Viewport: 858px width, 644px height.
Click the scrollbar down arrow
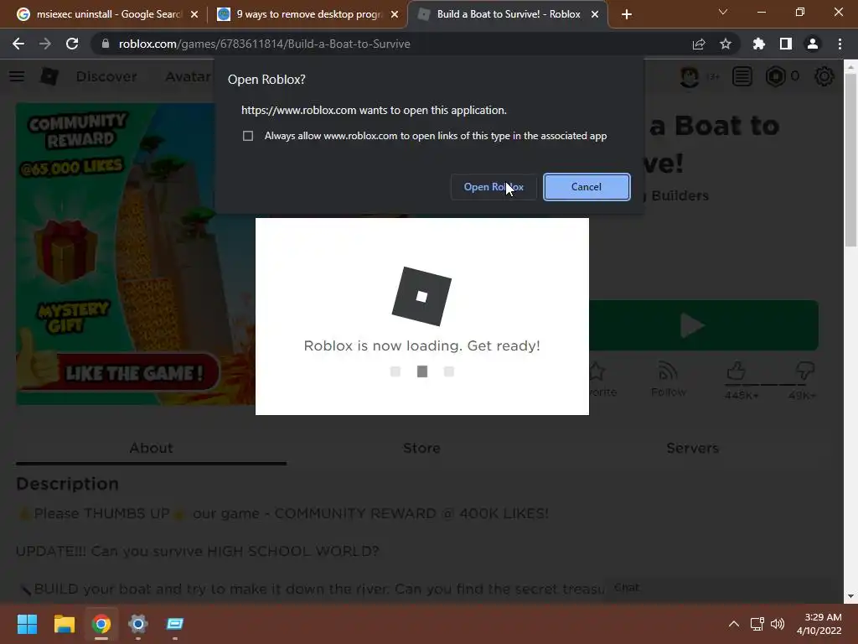point(850,596)
